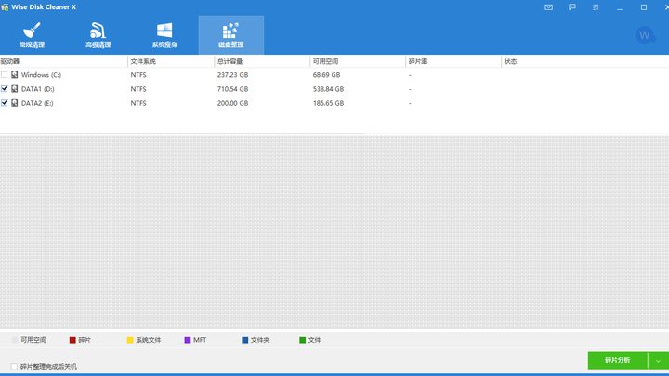Click the 237.23 GB capacity value
This screenshot has height=376, width=669.
(x=232, y=75)
